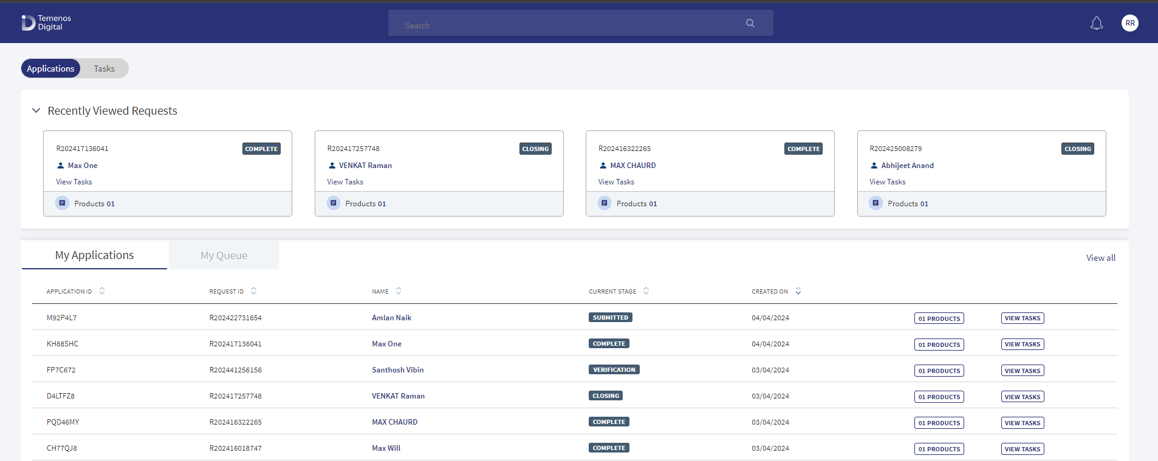The image size is (1158, 461).
Task: Sort by Request ID column arrows
Action: (253, 291)
